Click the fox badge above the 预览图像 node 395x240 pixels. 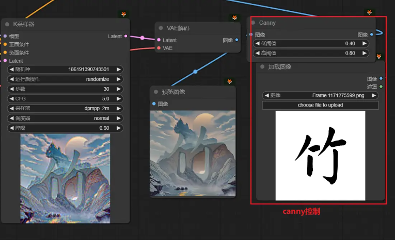coord(230,82)
